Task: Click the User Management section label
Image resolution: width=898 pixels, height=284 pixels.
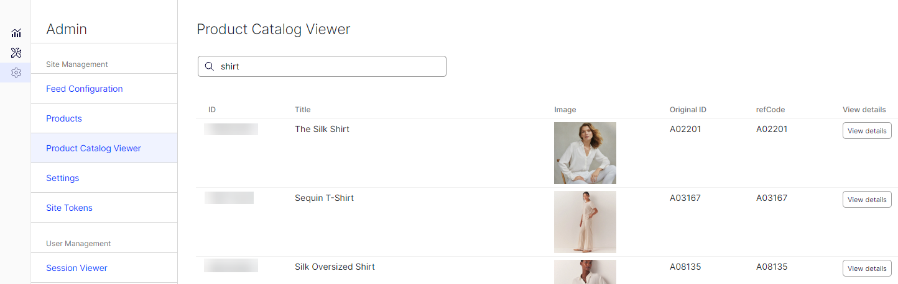Action: 78,244
